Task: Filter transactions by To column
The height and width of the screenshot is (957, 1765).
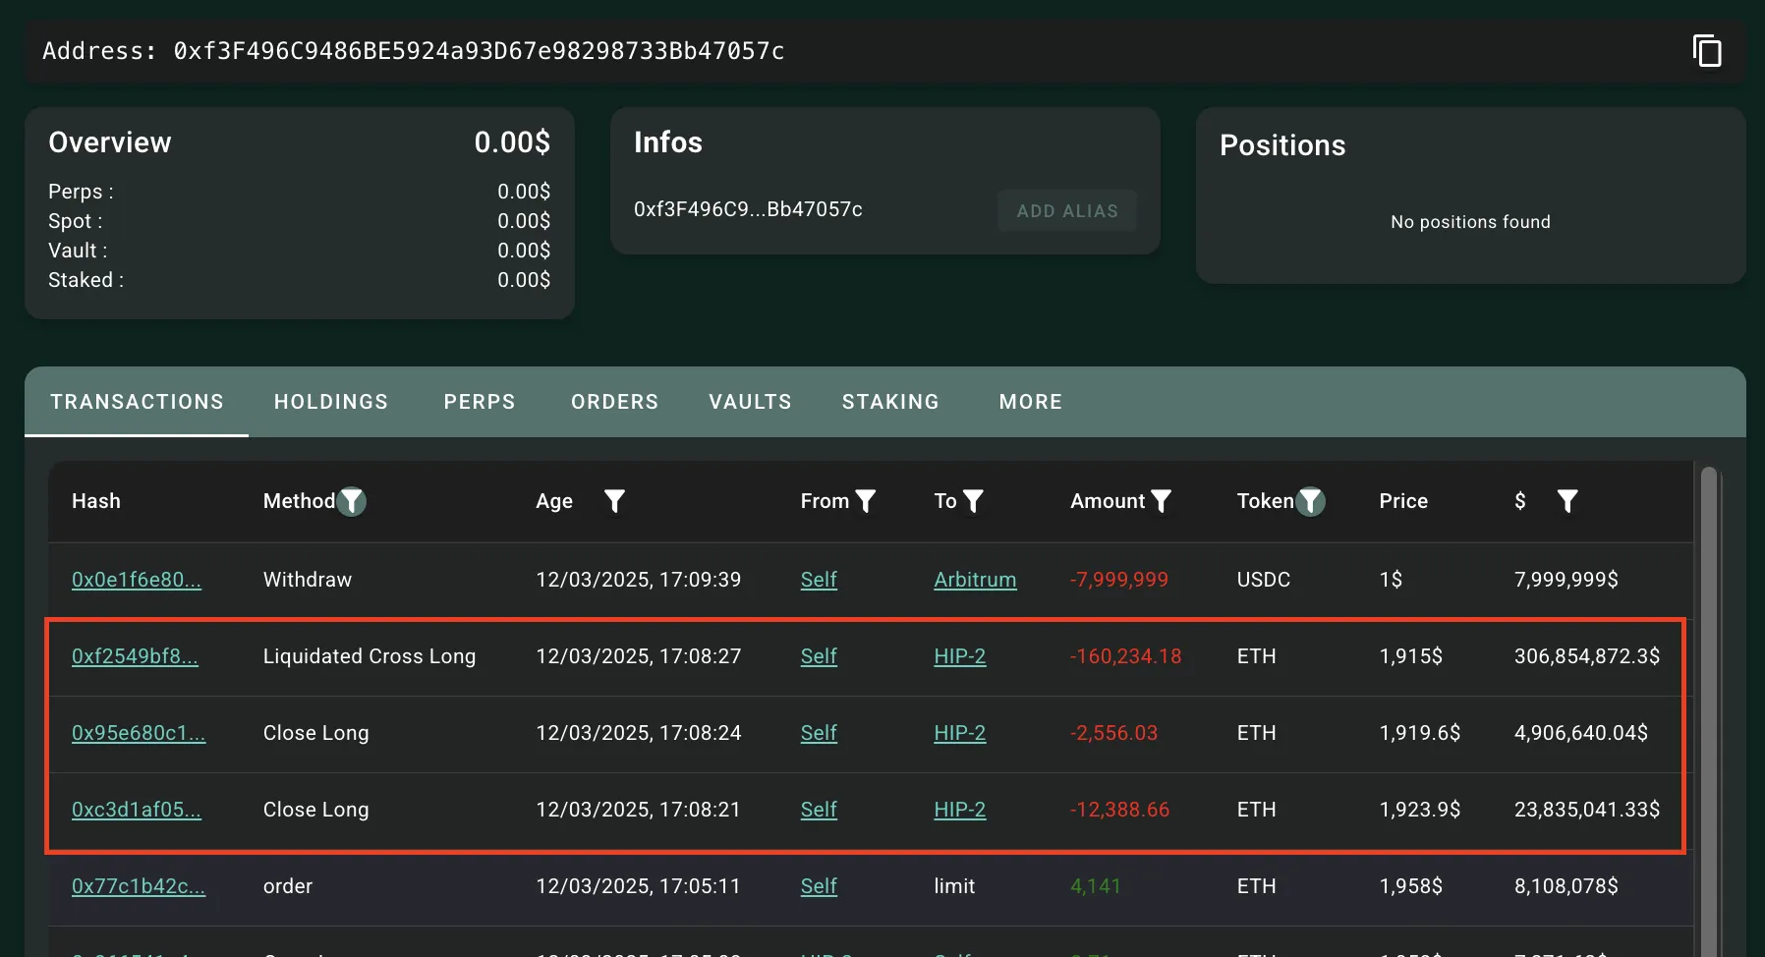Action: (973, 501)
